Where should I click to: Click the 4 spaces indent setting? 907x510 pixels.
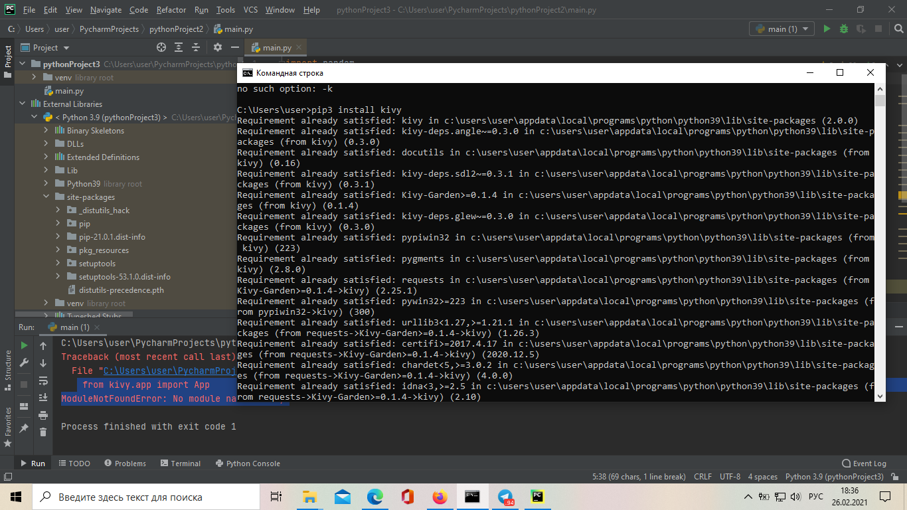click(762, 477)
